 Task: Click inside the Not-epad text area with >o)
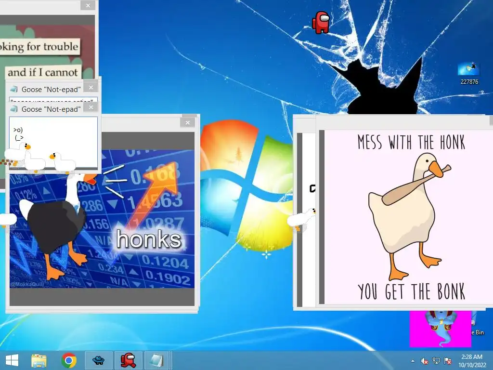[53, 142]
